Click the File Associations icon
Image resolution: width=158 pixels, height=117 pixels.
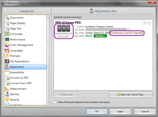tap(7, 61)
